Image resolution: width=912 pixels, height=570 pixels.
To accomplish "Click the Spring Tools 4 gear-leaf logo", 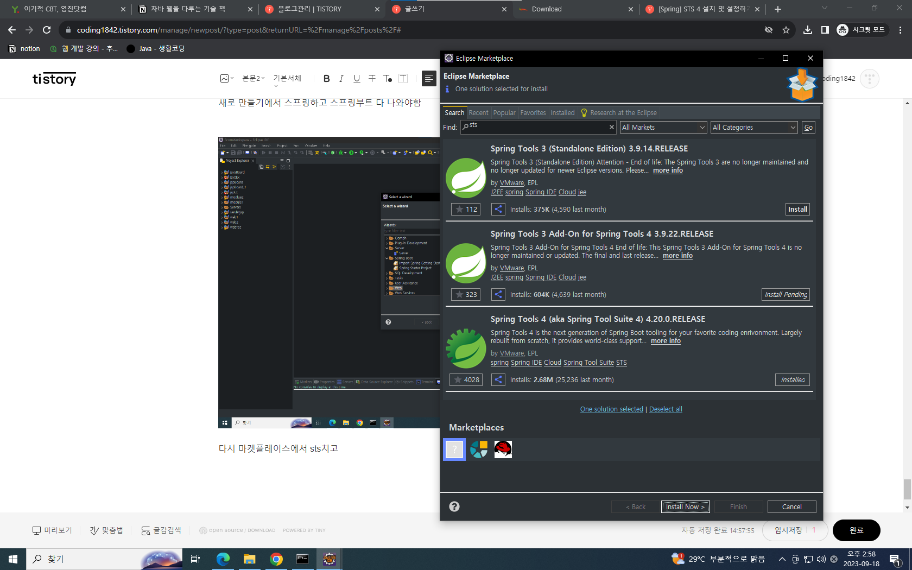I will [x=466, y=349].
